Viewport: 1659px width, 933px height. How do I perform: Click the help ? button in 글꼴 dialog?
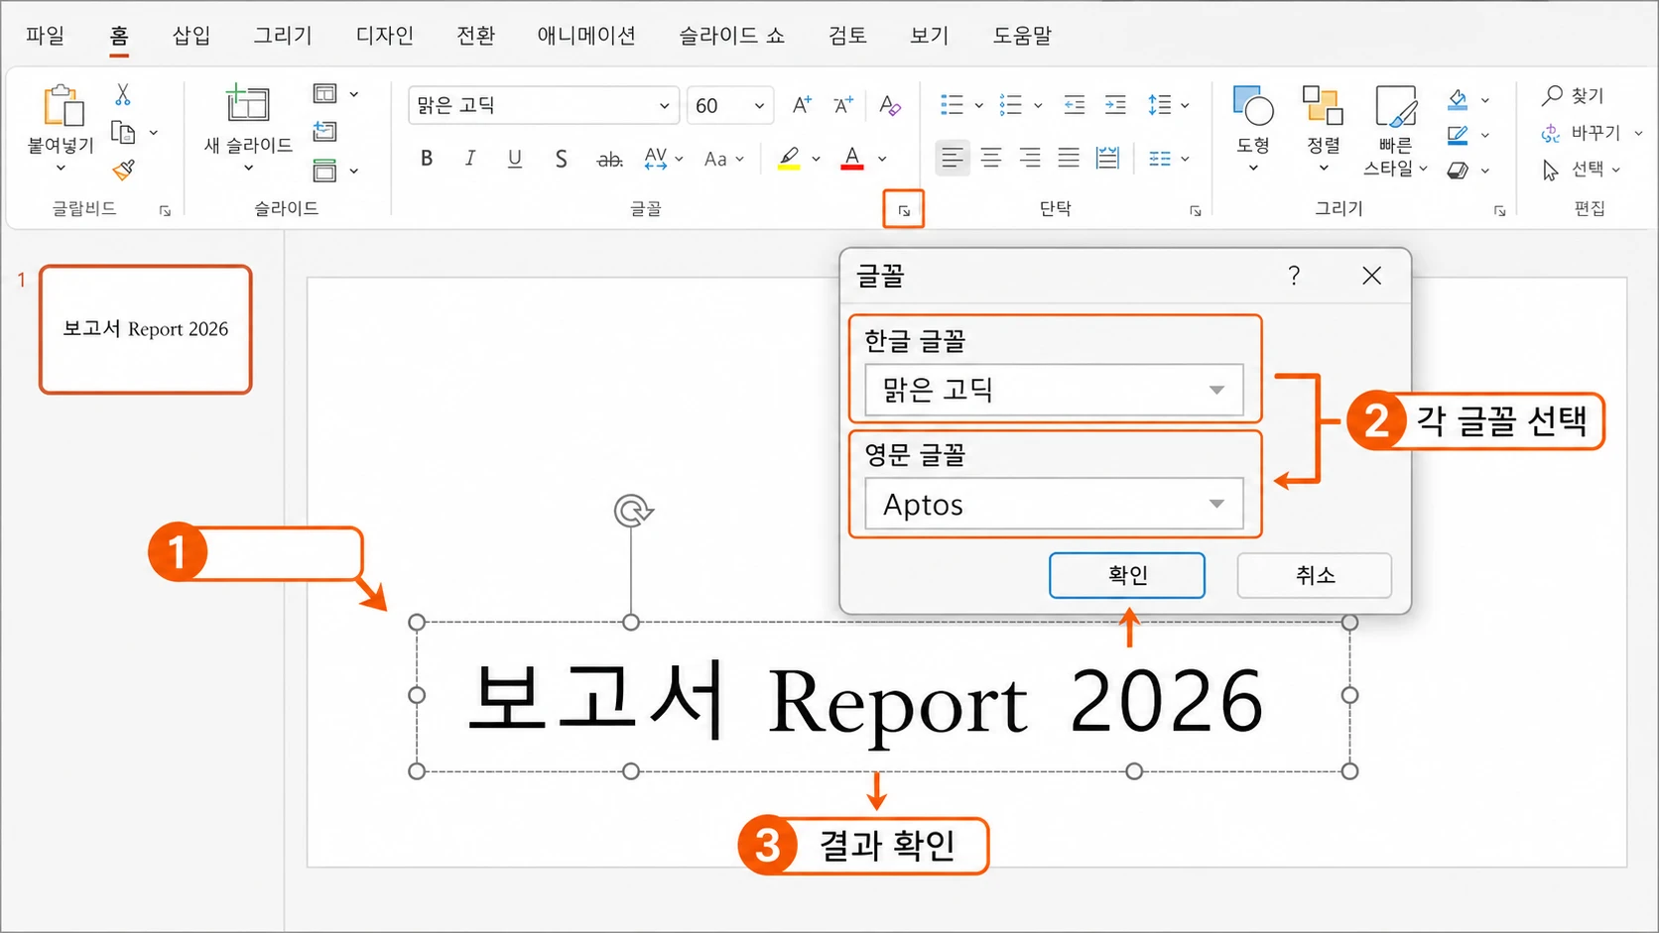click(1294, 276)
